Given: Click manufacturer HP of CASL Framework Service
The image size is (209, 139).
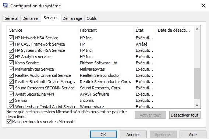Looking at the screenshot, I should [x=82, y=44].
